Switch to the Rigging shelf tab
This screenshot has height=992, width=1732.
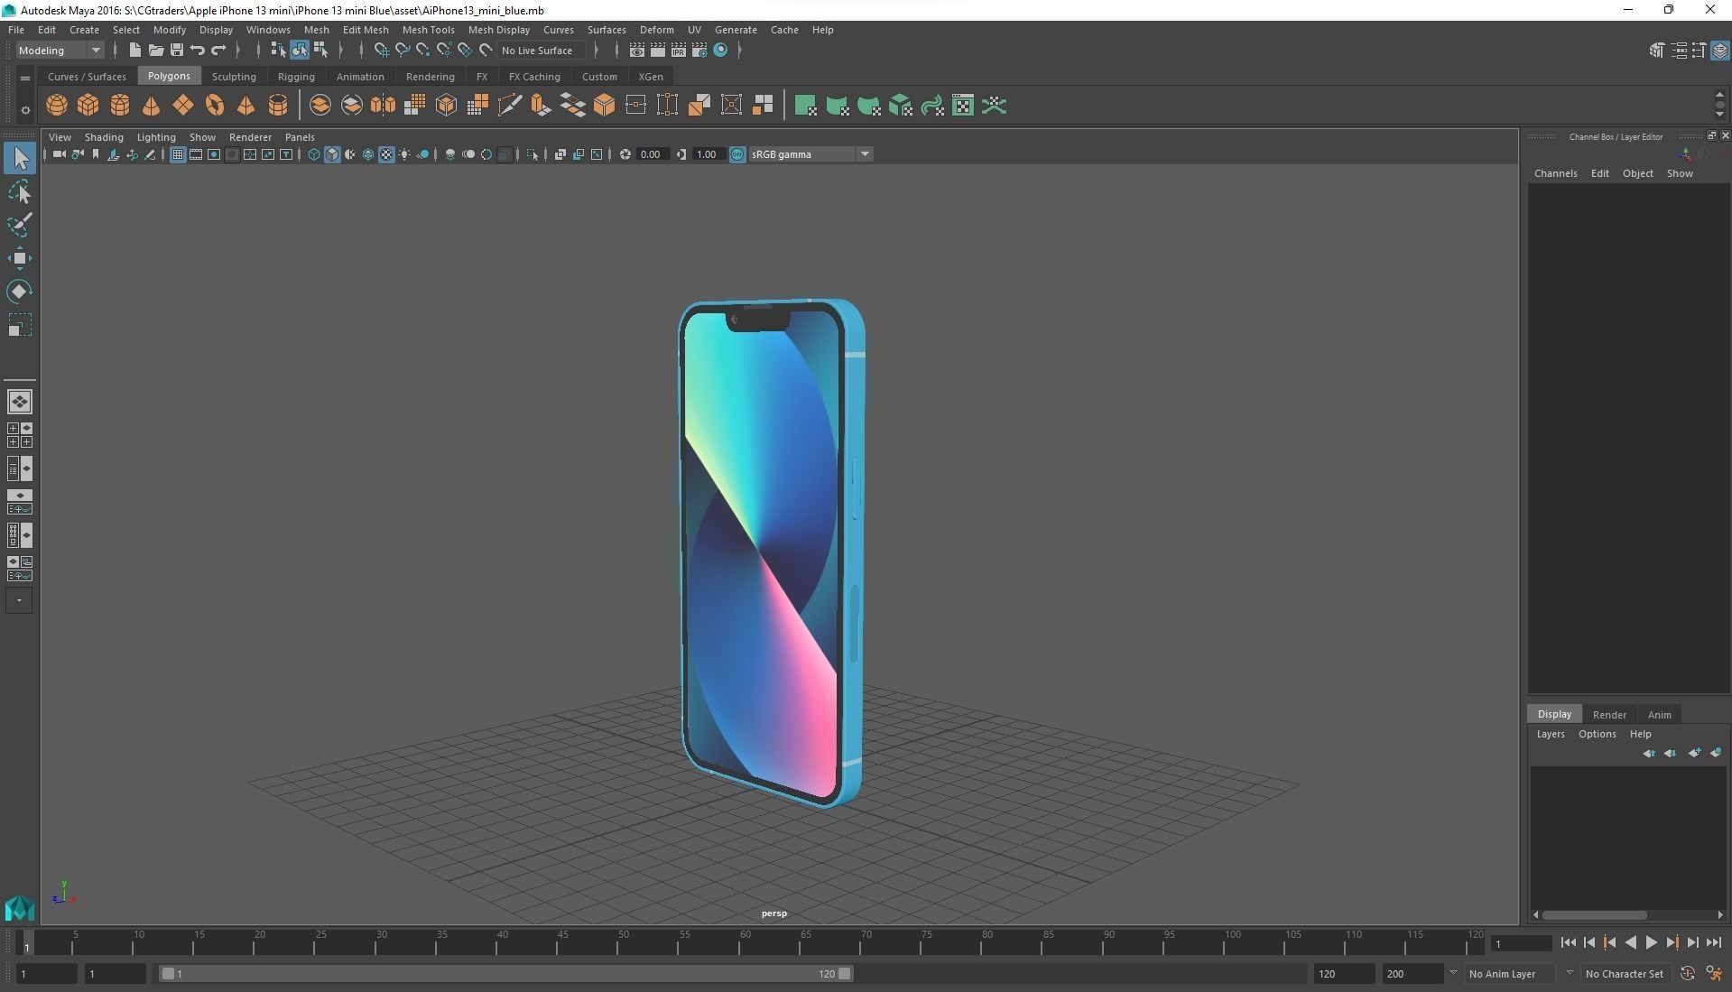296,77
